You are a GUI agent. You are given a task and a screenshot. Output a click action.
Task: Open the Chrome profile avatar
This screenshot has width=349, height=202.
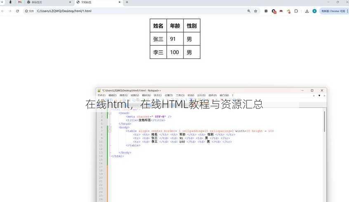[x=314, y=11]
